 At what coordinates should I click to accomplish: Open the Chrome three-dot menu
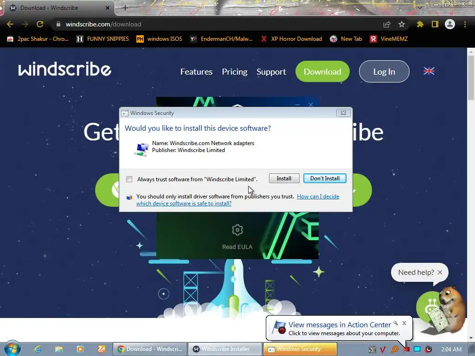465,24
